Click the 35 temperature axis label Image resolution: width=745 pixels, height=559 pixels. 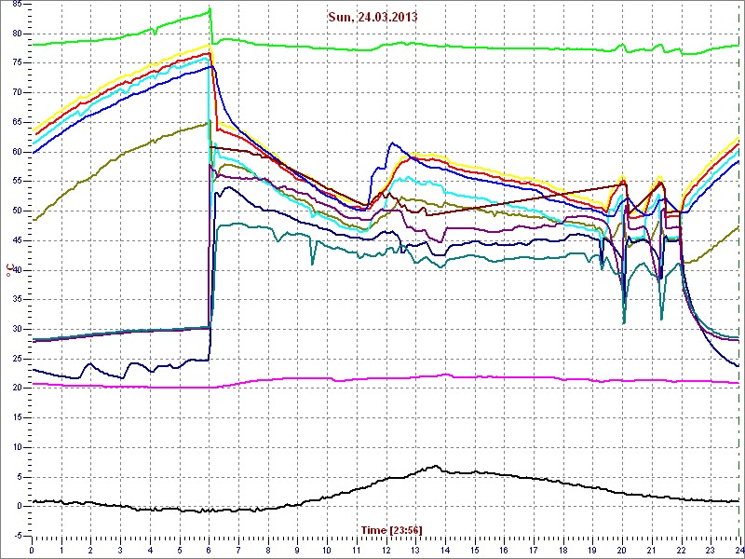coord(17,299)
